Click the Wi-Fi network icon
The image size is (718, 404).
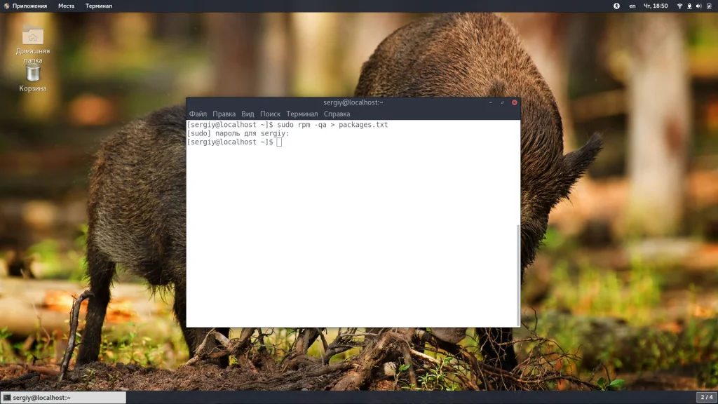(679, 6)
